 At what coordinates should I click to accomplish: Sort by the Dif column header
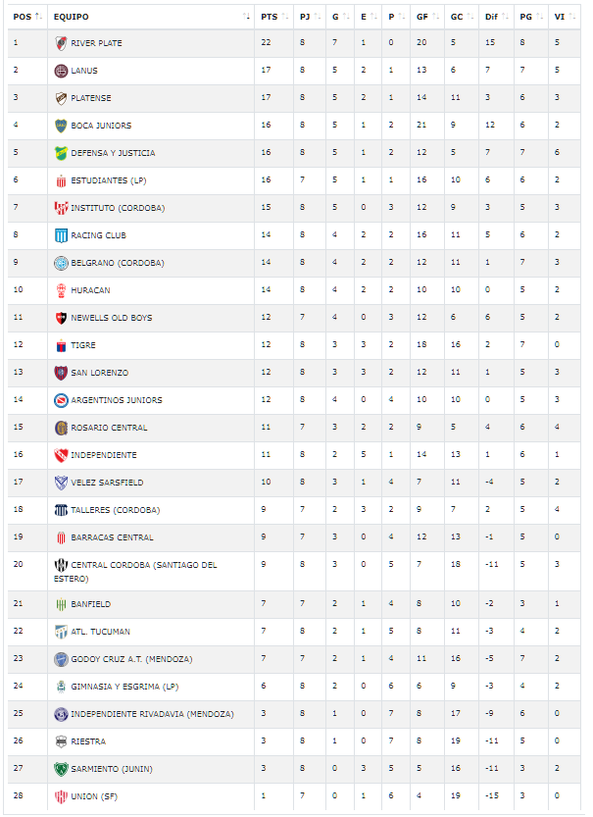click(493, 17)
